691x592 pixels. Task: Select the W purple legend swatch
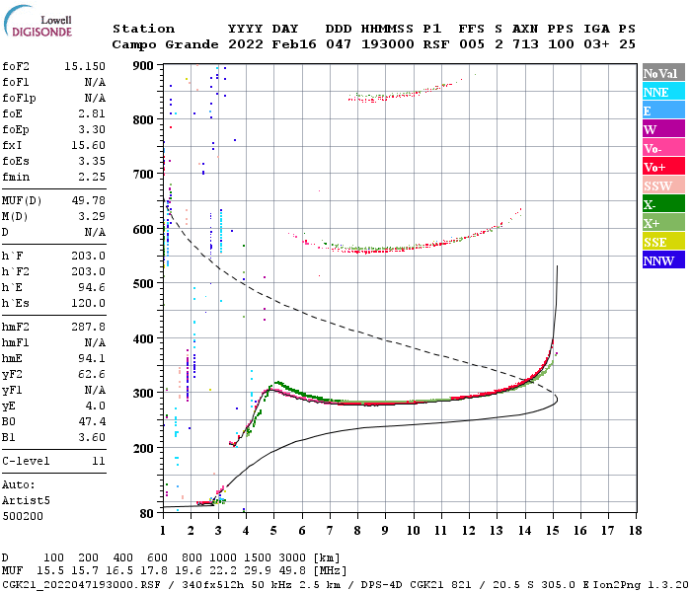pyautogui.click(x=663, y=129)
